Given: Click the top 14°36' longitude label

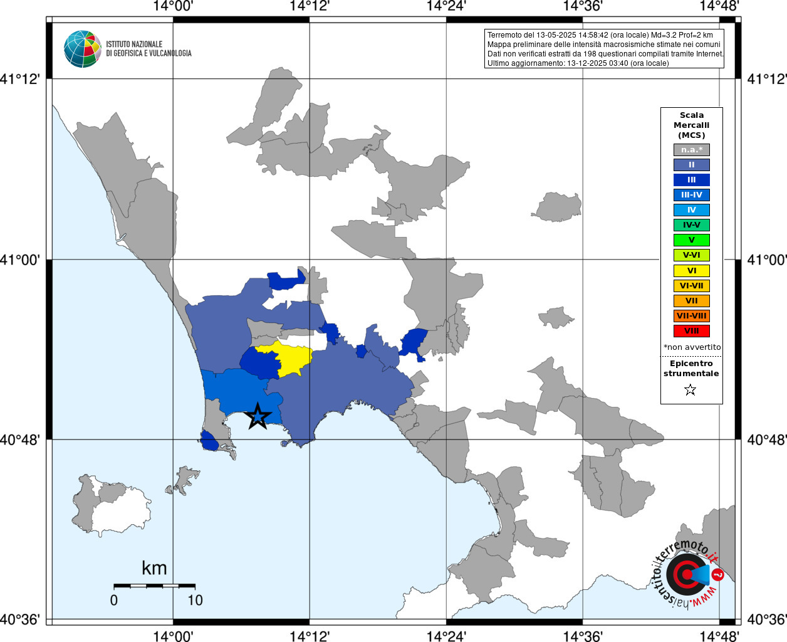Looking at the screenshot, I should pos(583,6).
